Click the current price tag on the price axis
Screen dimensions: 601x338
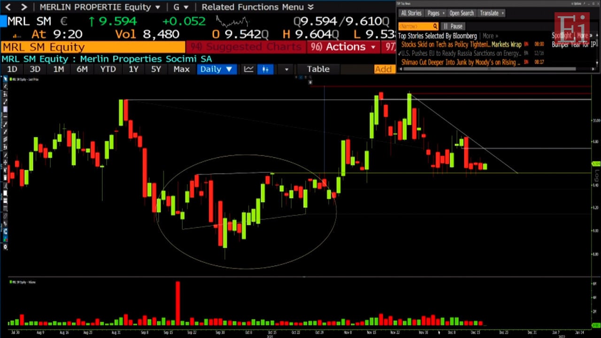tap(595, 163)
